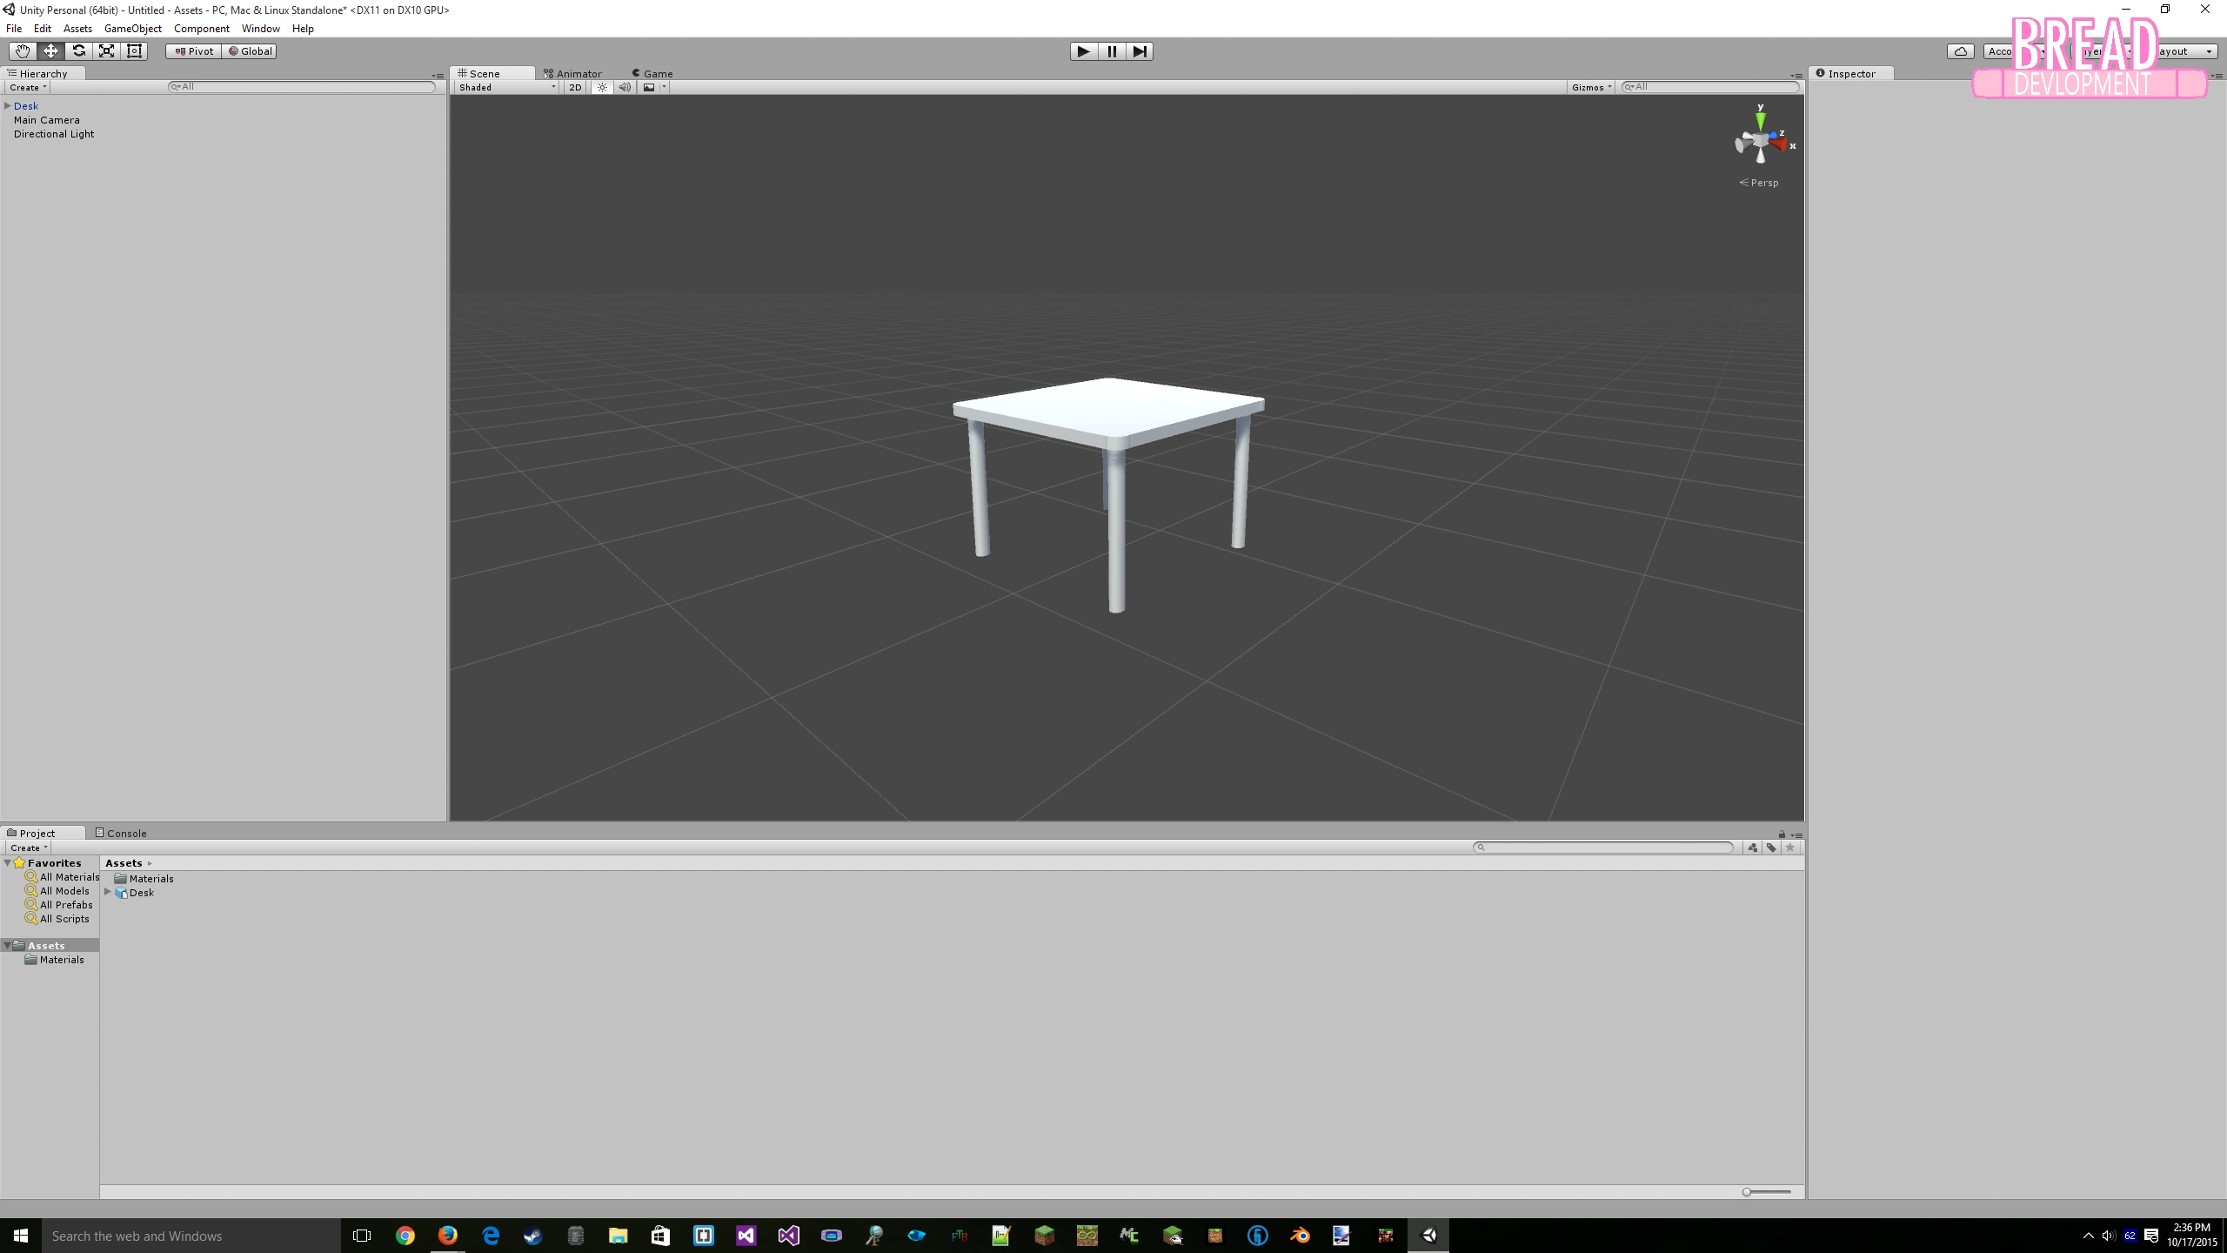
Task: Click the Step frame button
Action: 1139,51
